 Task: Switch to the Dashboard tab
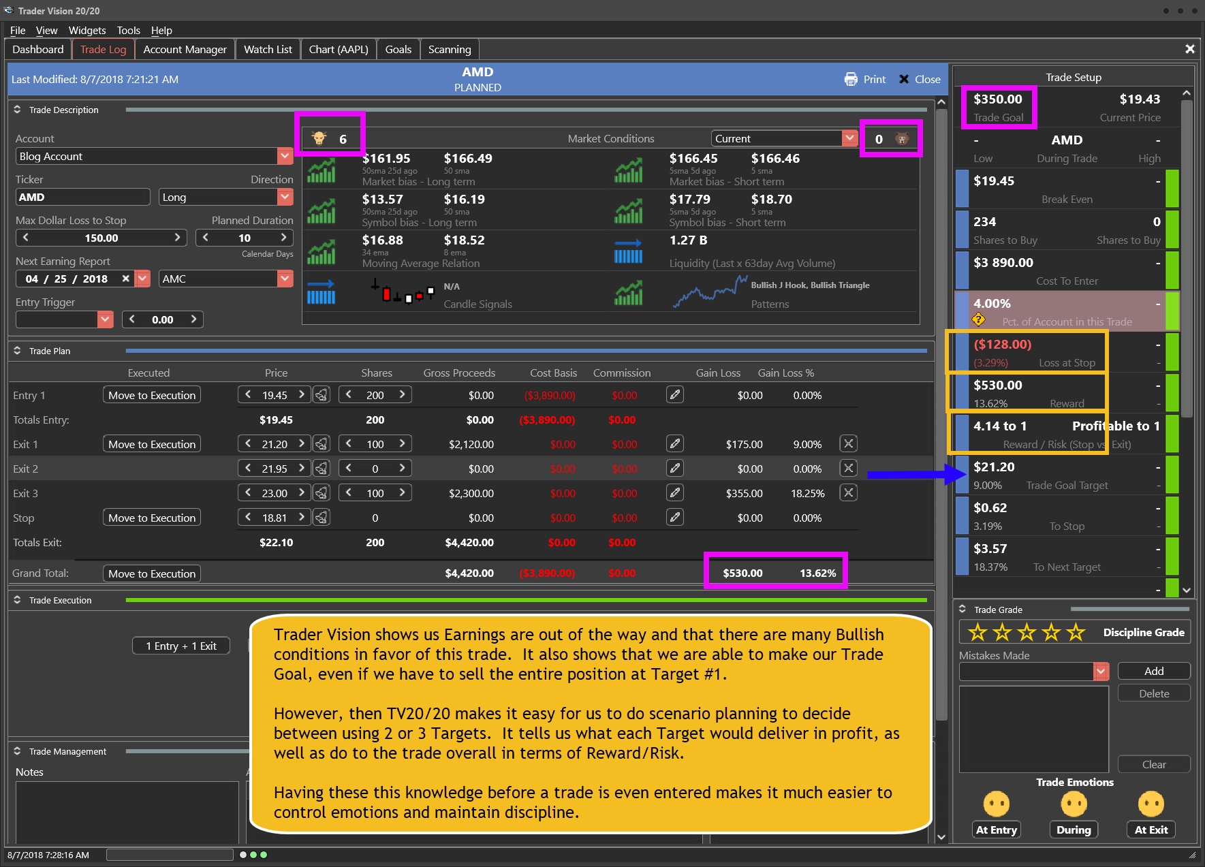pos(38,50)
